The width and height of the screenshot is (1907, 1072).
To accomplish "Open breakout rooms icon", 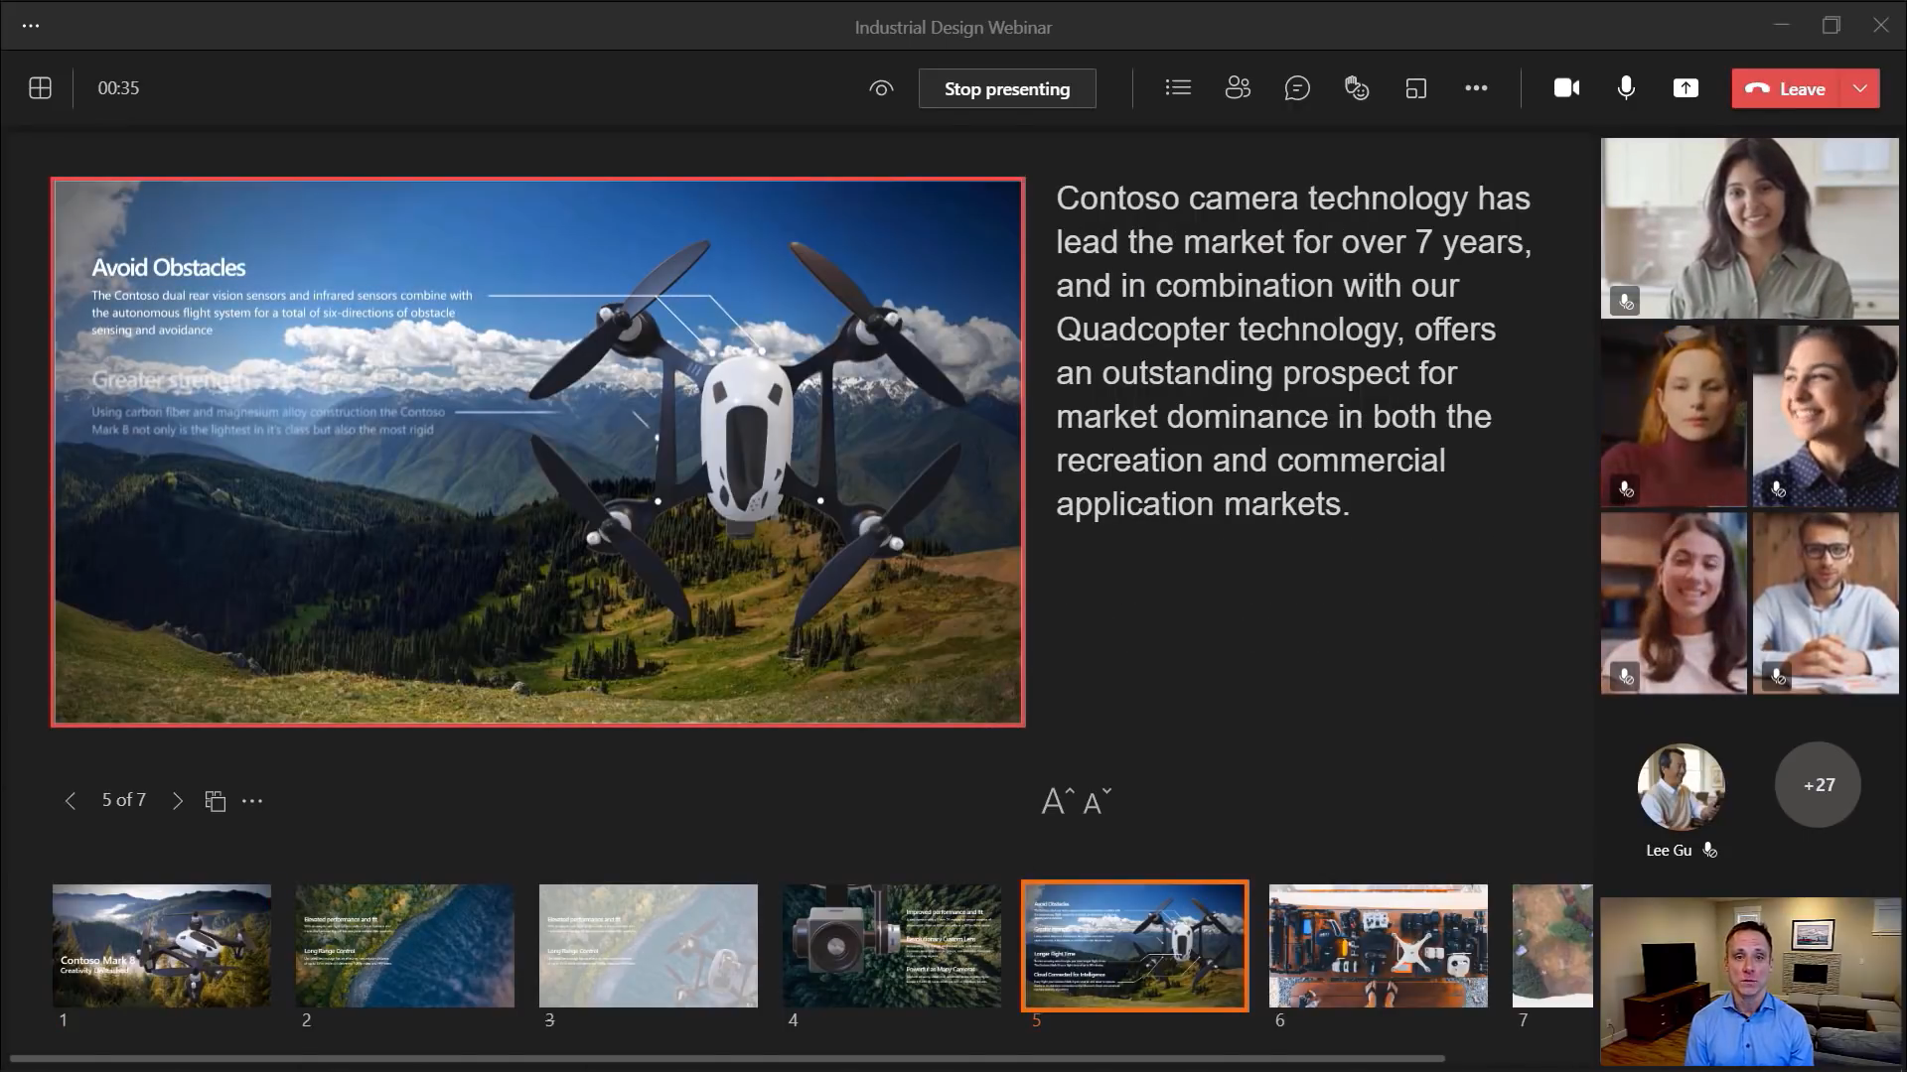I will tap(1416, 88).
